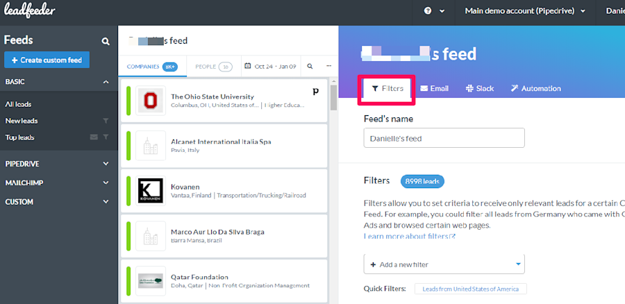This screenshot has width=625, height=304.
Task: Switch to the PEOPLE tab
Action: pyautogui.click(x=214, y=67)
